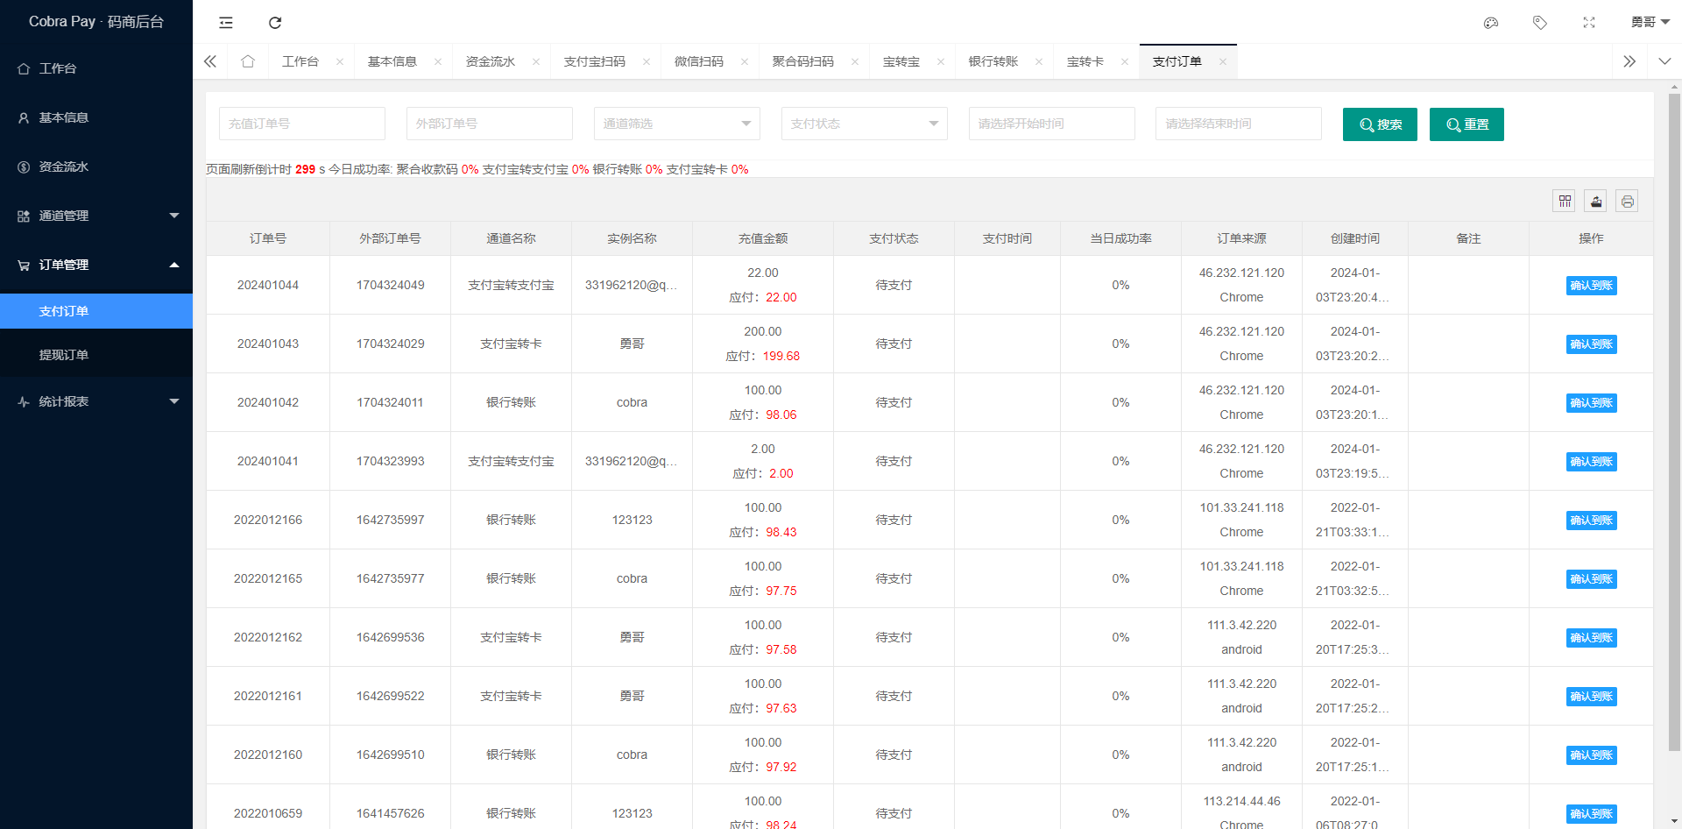The height and width of the screenshot is (829, 1682).
Task: Open the theme palette icon
Action: pos(1491,23)
